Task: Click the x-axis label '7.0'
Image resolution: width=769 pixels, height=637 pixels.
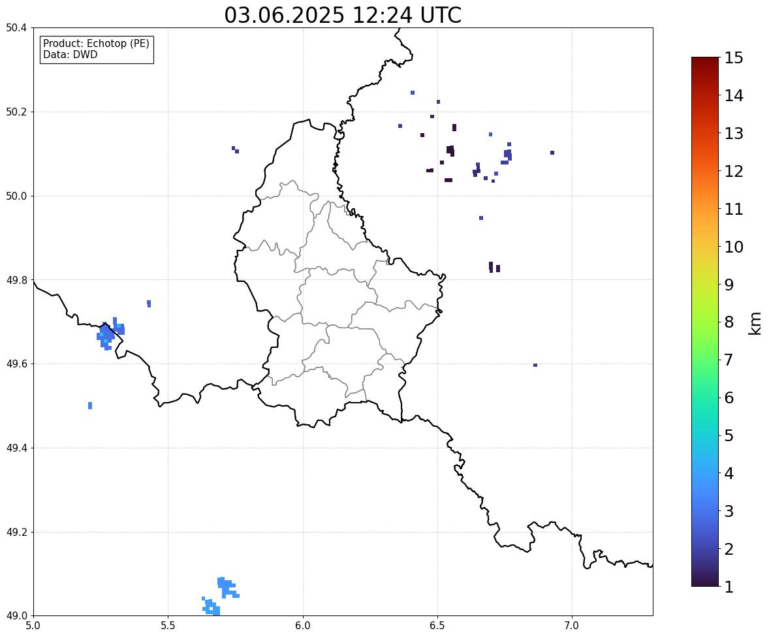Action: tap(572, 626)
